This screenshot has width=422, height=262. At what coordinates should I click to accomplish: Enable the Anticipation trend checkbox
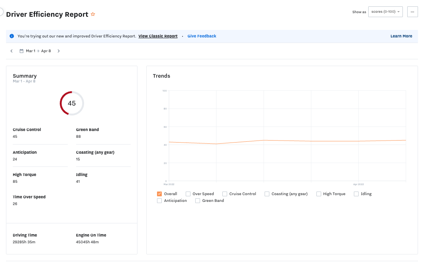pos(159,201)
